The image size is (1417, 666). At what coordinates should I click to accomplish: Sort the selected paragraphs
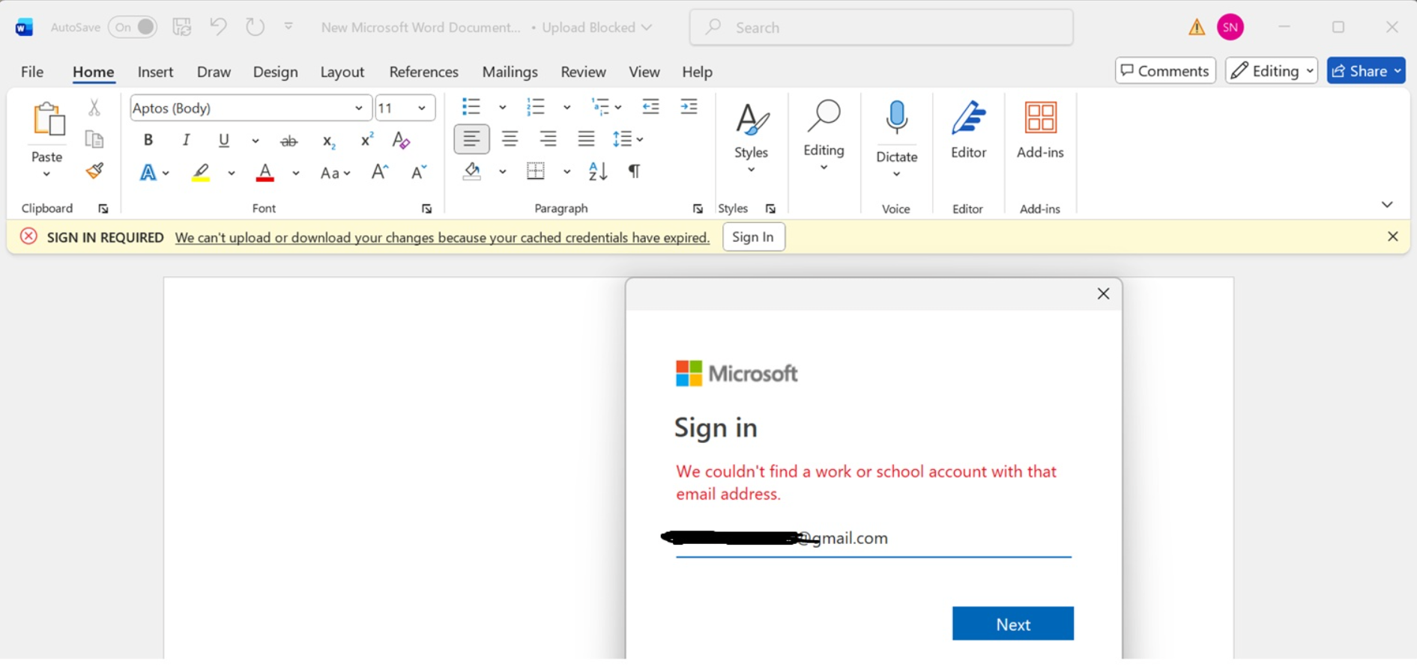pyautogui.click(x=598, y=171)
